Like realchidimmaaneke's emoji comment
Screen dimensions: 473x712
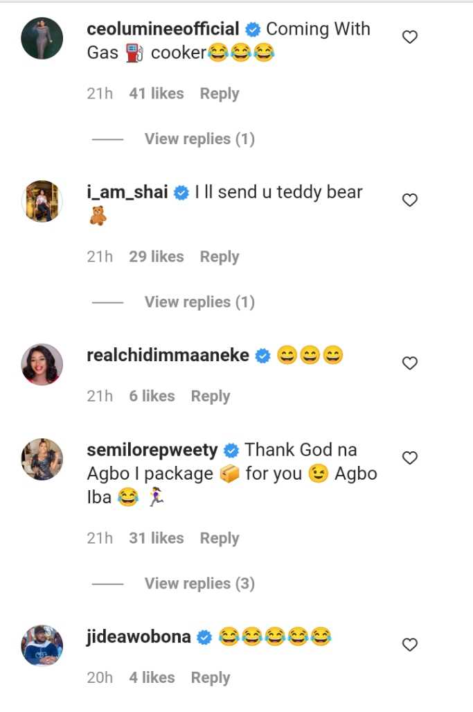(x=410, y=363)
